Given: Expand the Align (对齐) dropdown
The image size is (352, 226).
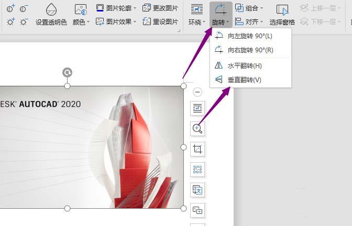Looking at the screenshot, I should coord(249,21).
